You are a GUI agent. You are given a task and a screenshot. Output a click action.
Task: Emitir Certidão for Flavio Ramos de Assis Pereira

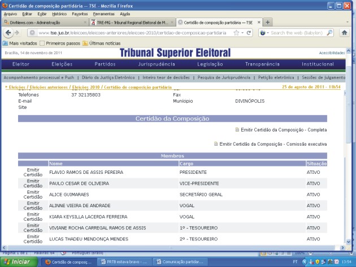33,172
